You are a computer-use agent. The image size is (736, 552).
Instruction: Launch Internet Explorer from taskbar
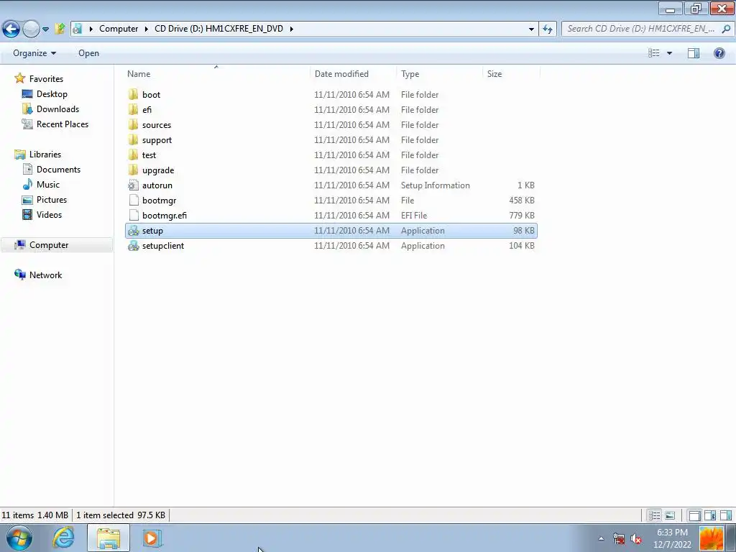click(x=63, y=538)
